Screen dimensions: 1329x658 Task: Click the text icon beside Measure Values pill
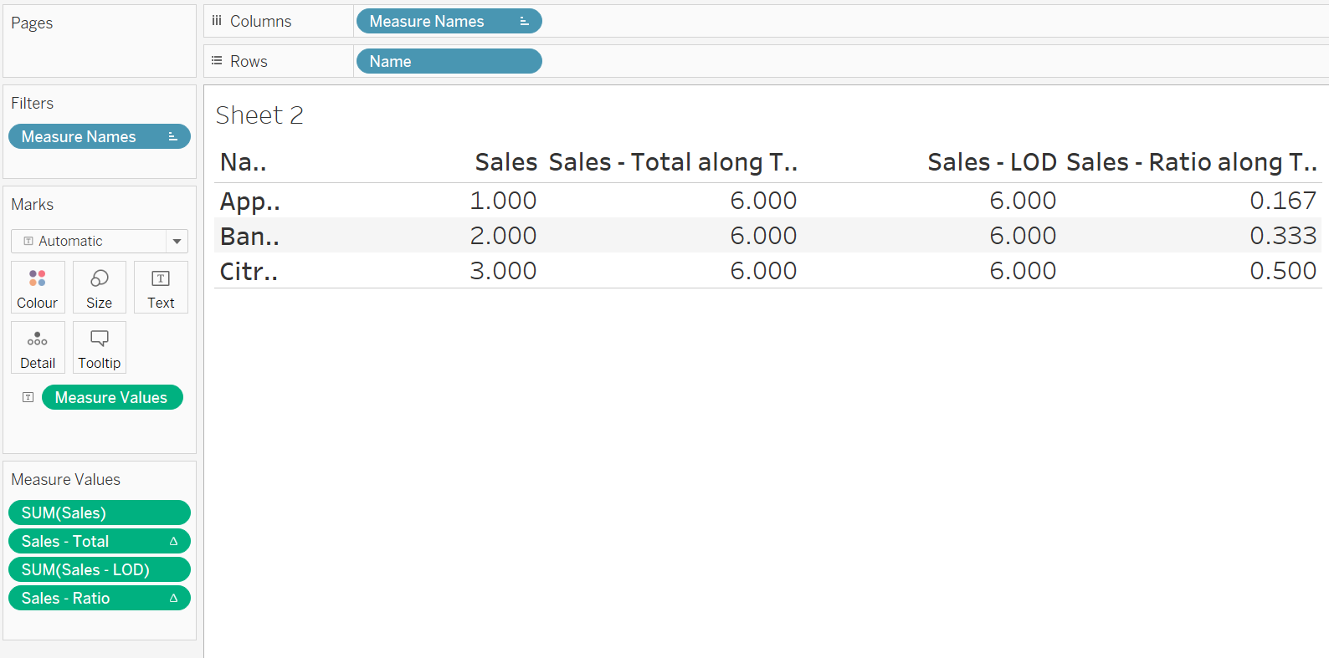coord(28,397)
